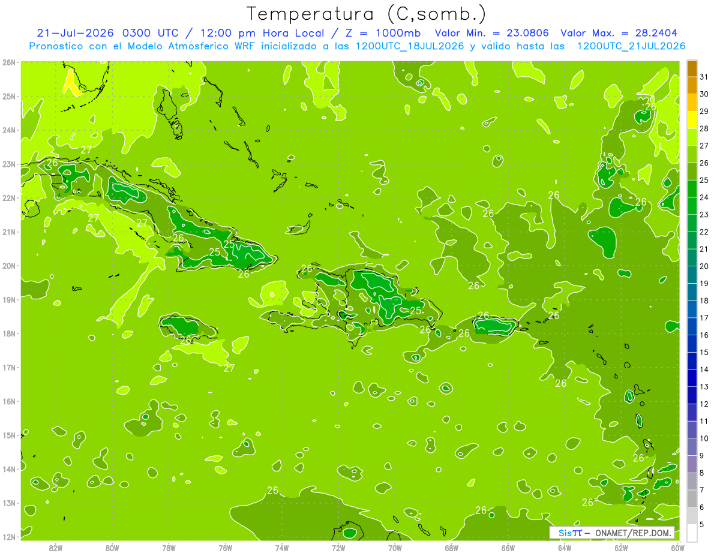Pick the gray swatch between 6 and 7
This screenshot has width=720, height=556.
692,498
